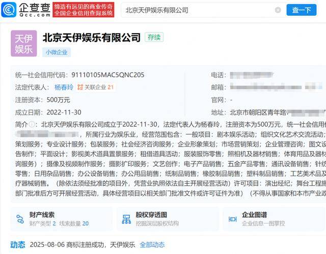Click the 企业图谱 icon
Image resolution: width=326 pixels, height=254 pixels.
click(x=233, y=219)
